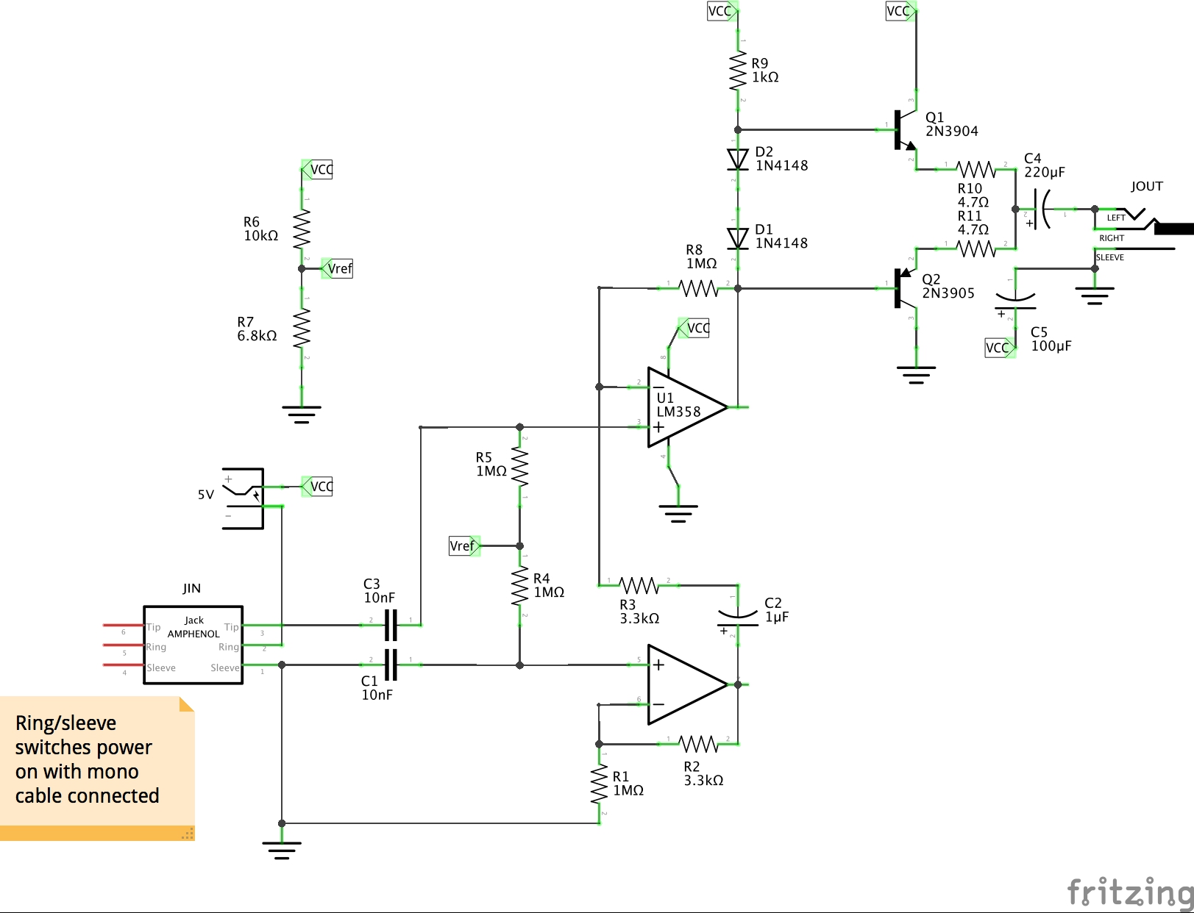Click the 'LM358' part text
The height and width of the screenshot is (913, 1194).
678,412
